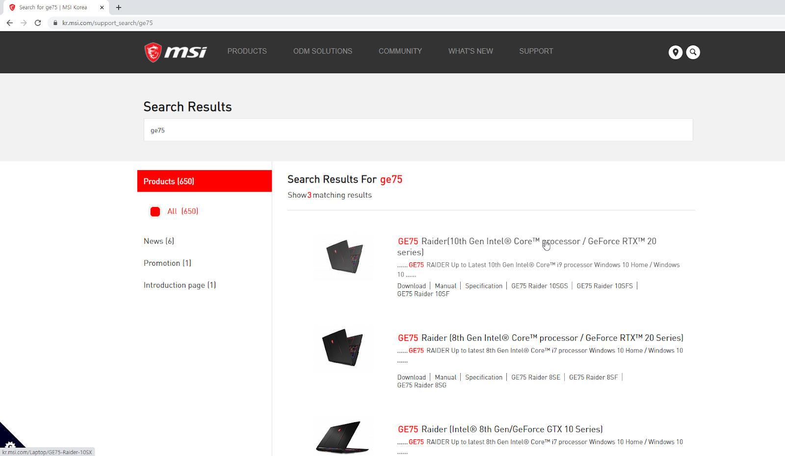Open GE75 Raider 10th Gen result title
The image size is (785, 456).
tap(527, 247)
